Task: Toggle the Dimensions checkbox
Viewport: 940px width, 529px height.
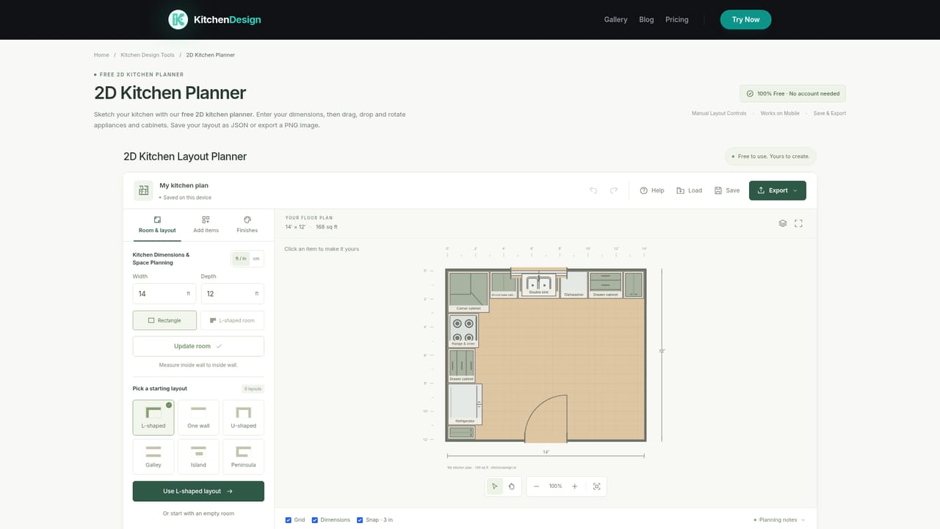Action: point(315,520)
